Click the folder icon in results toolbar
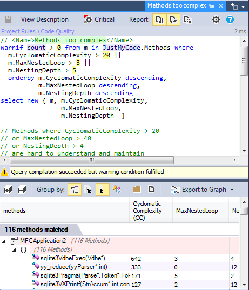Image resolution: width=249 pixels, height=290 pixels. [x=137, y=190]
